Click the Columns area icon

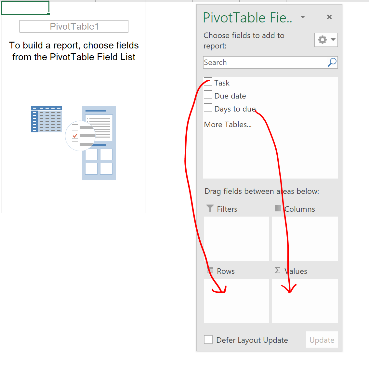(278, 208)
